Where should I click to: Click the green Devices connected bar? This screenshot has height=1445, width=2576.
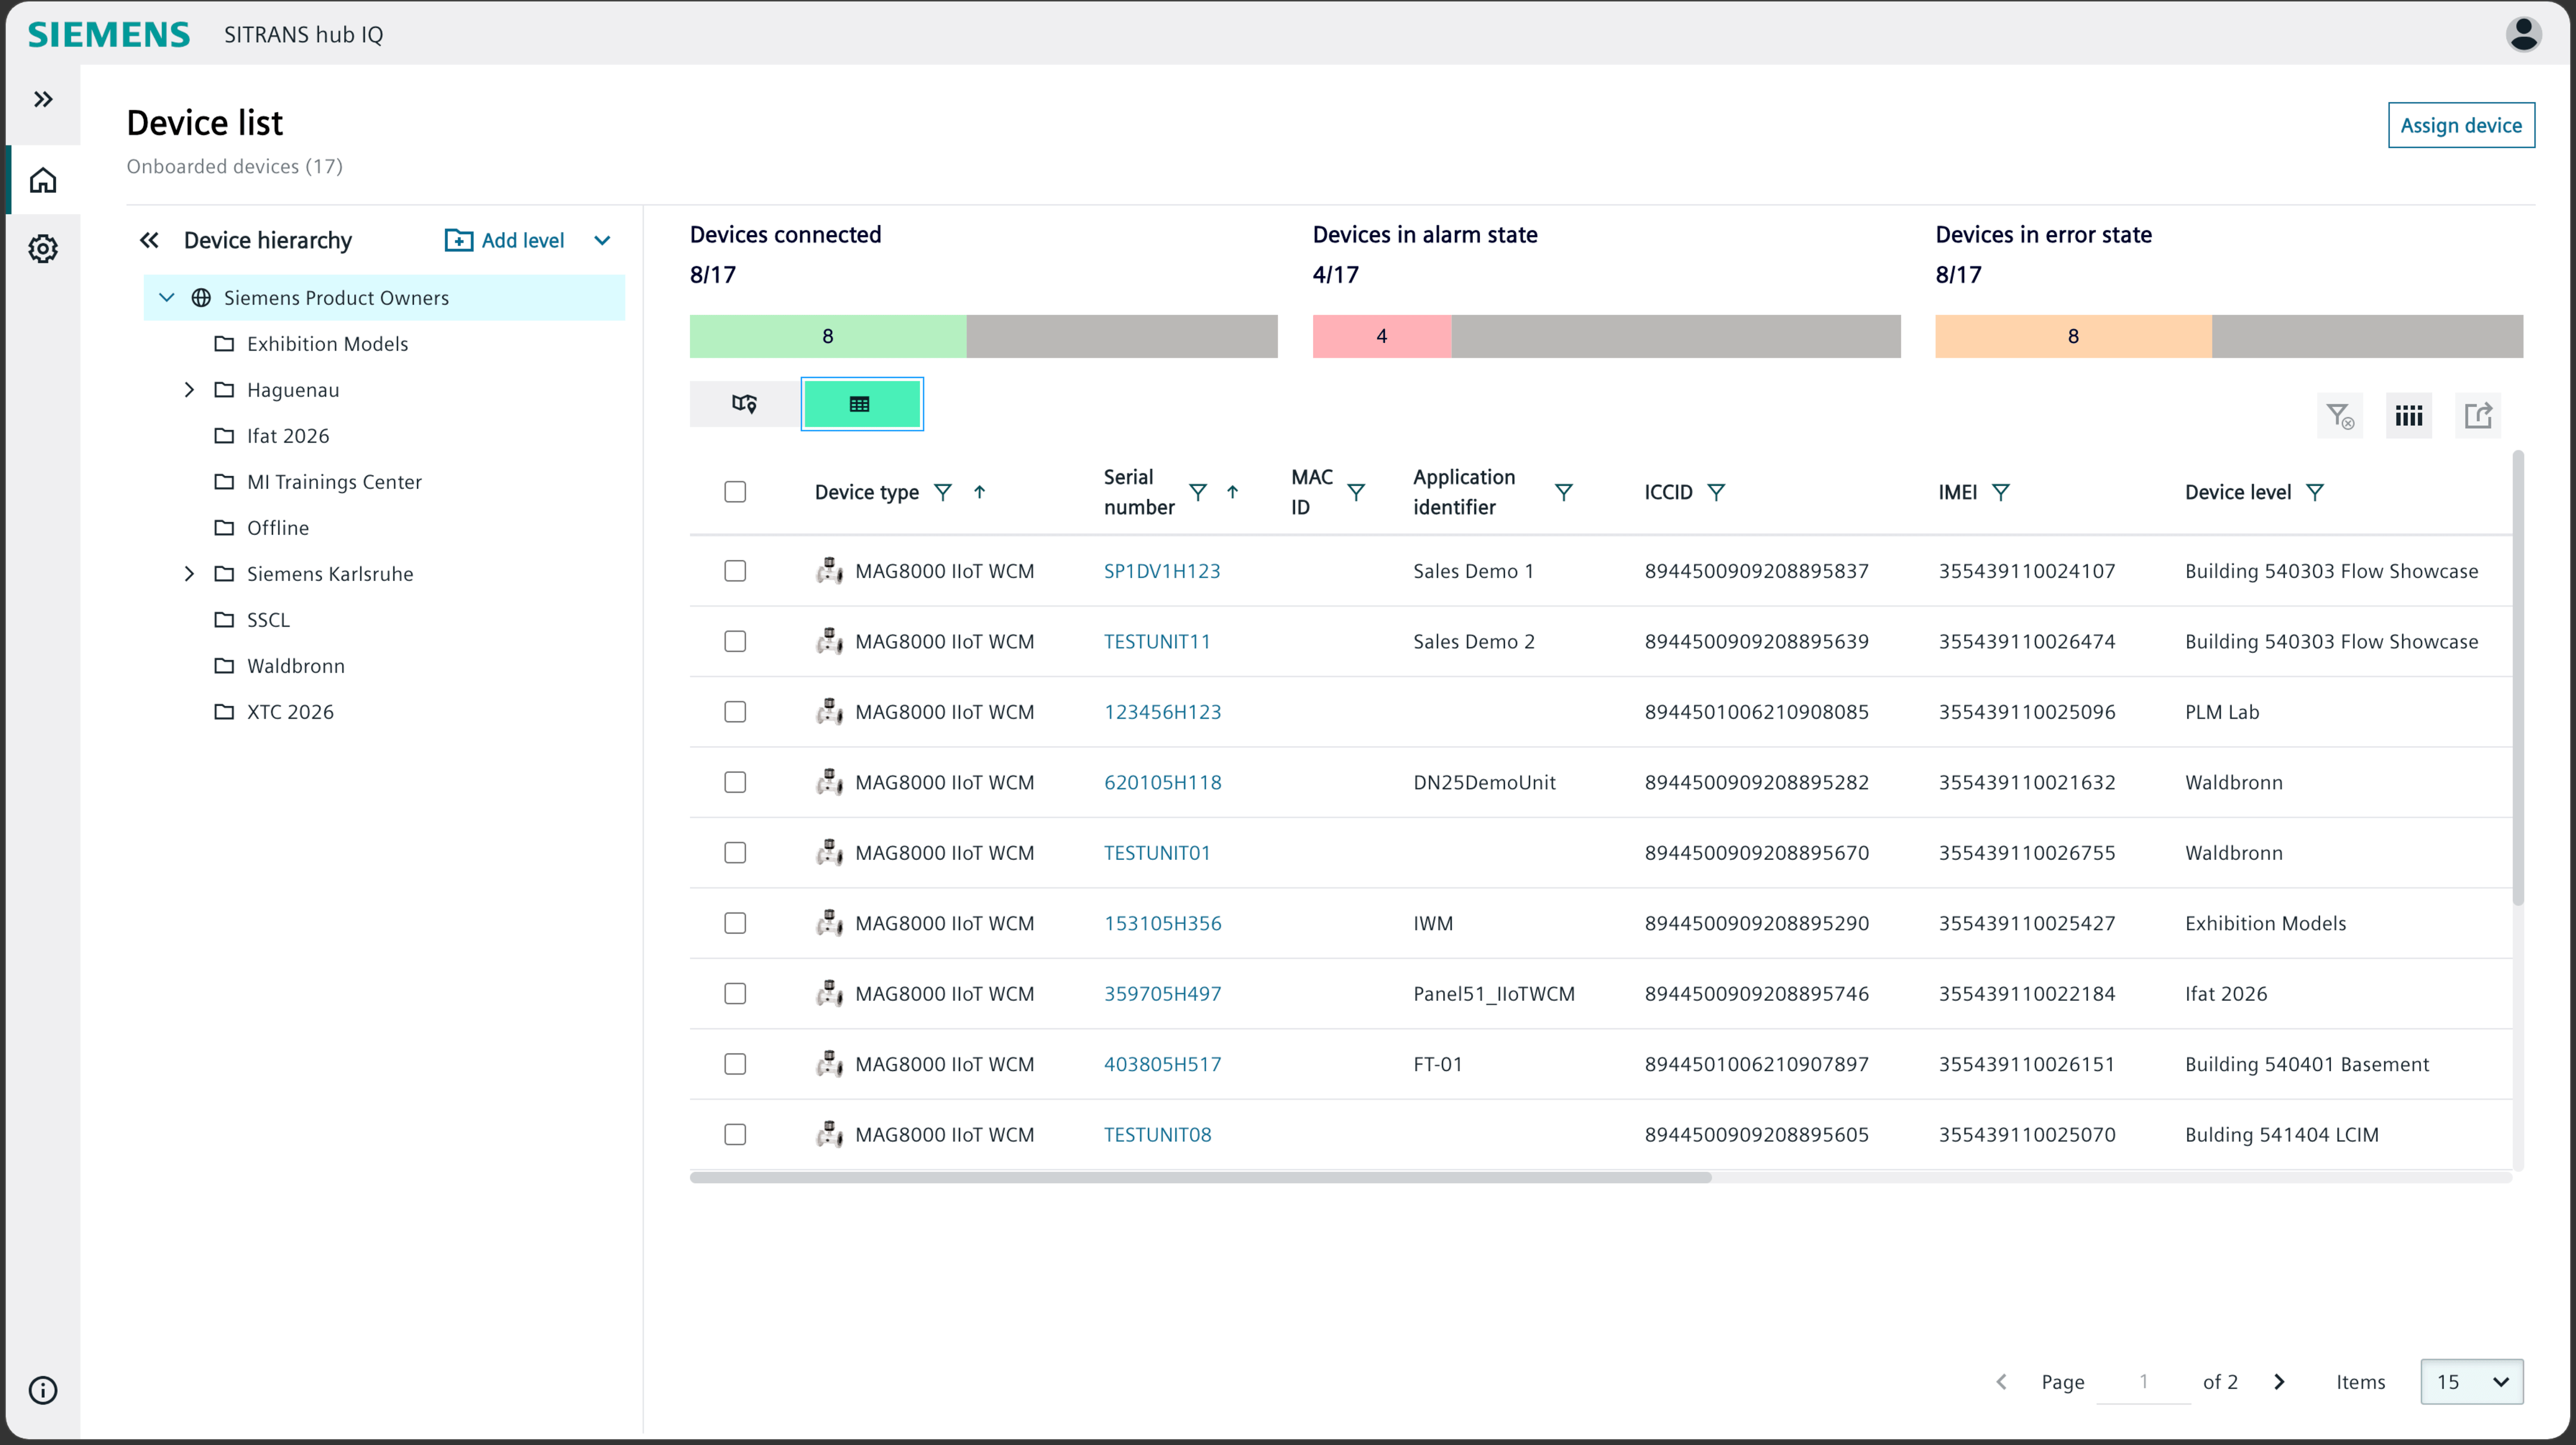[828, 336]
